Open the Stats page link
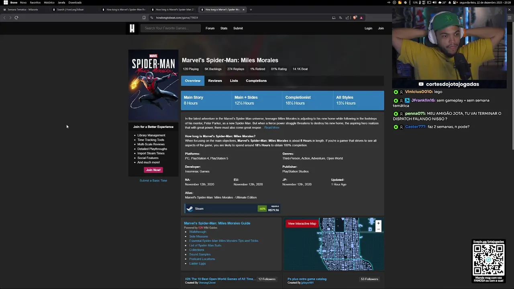Image resolution: width=514 pixels, height=289 pixels. click(224, 28)
